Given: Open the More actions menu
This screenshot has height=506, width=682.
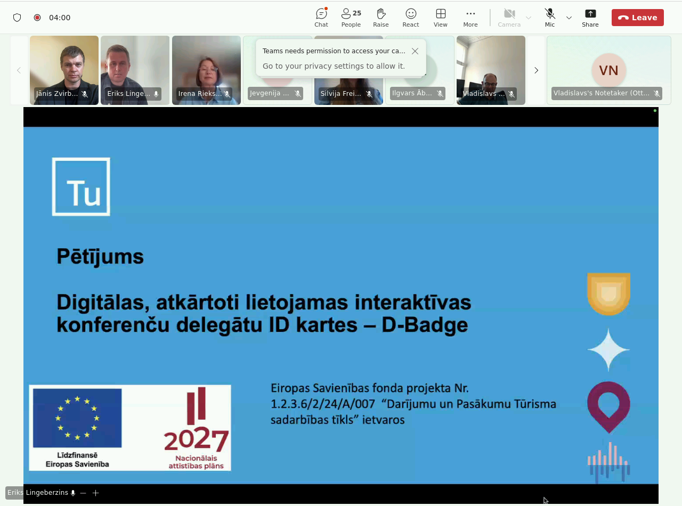Looking at the screenshot, I should 470,18.
